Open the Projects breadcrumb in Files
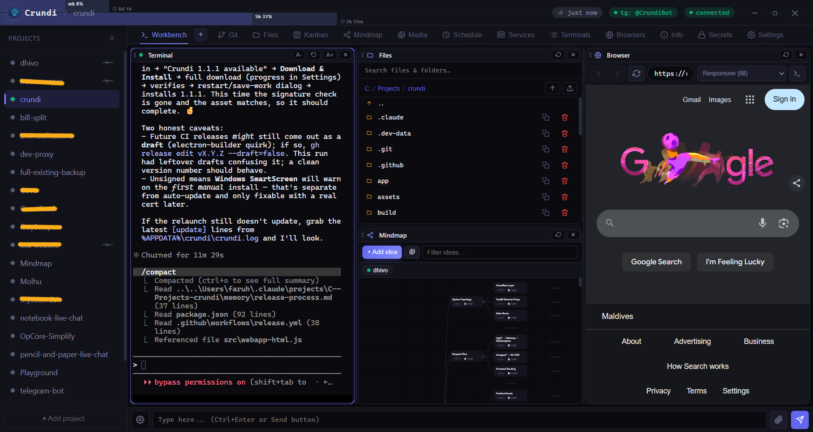813x432 pixels. click(x=389, y=89)
